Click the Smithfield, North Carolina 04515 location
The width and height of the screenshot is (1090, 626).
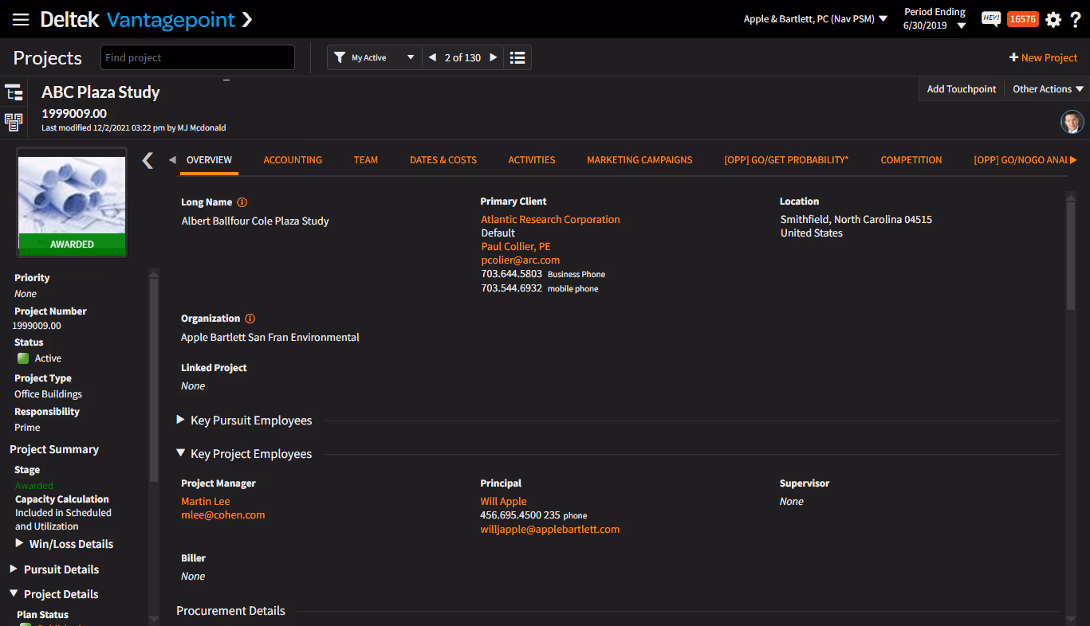pos(856,219)
